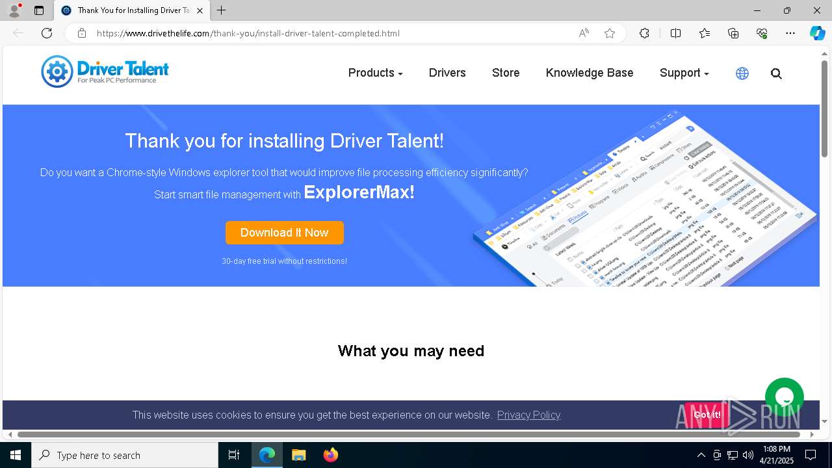832x468 pixels.
Task: Click the ExplorerMax! product name
Action: coord(359,192)
